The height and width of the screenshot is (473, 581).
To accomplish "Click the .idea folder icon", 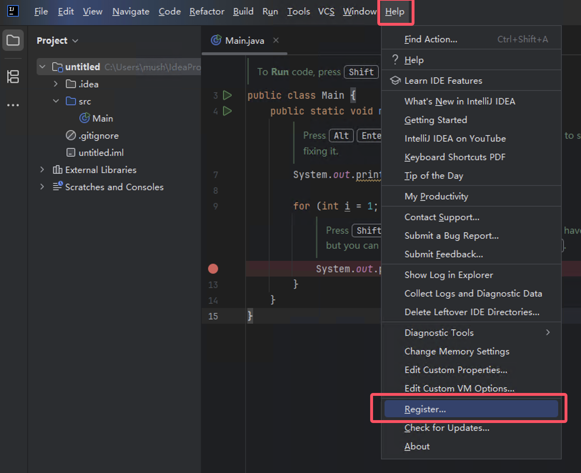I will coord(71,84).
